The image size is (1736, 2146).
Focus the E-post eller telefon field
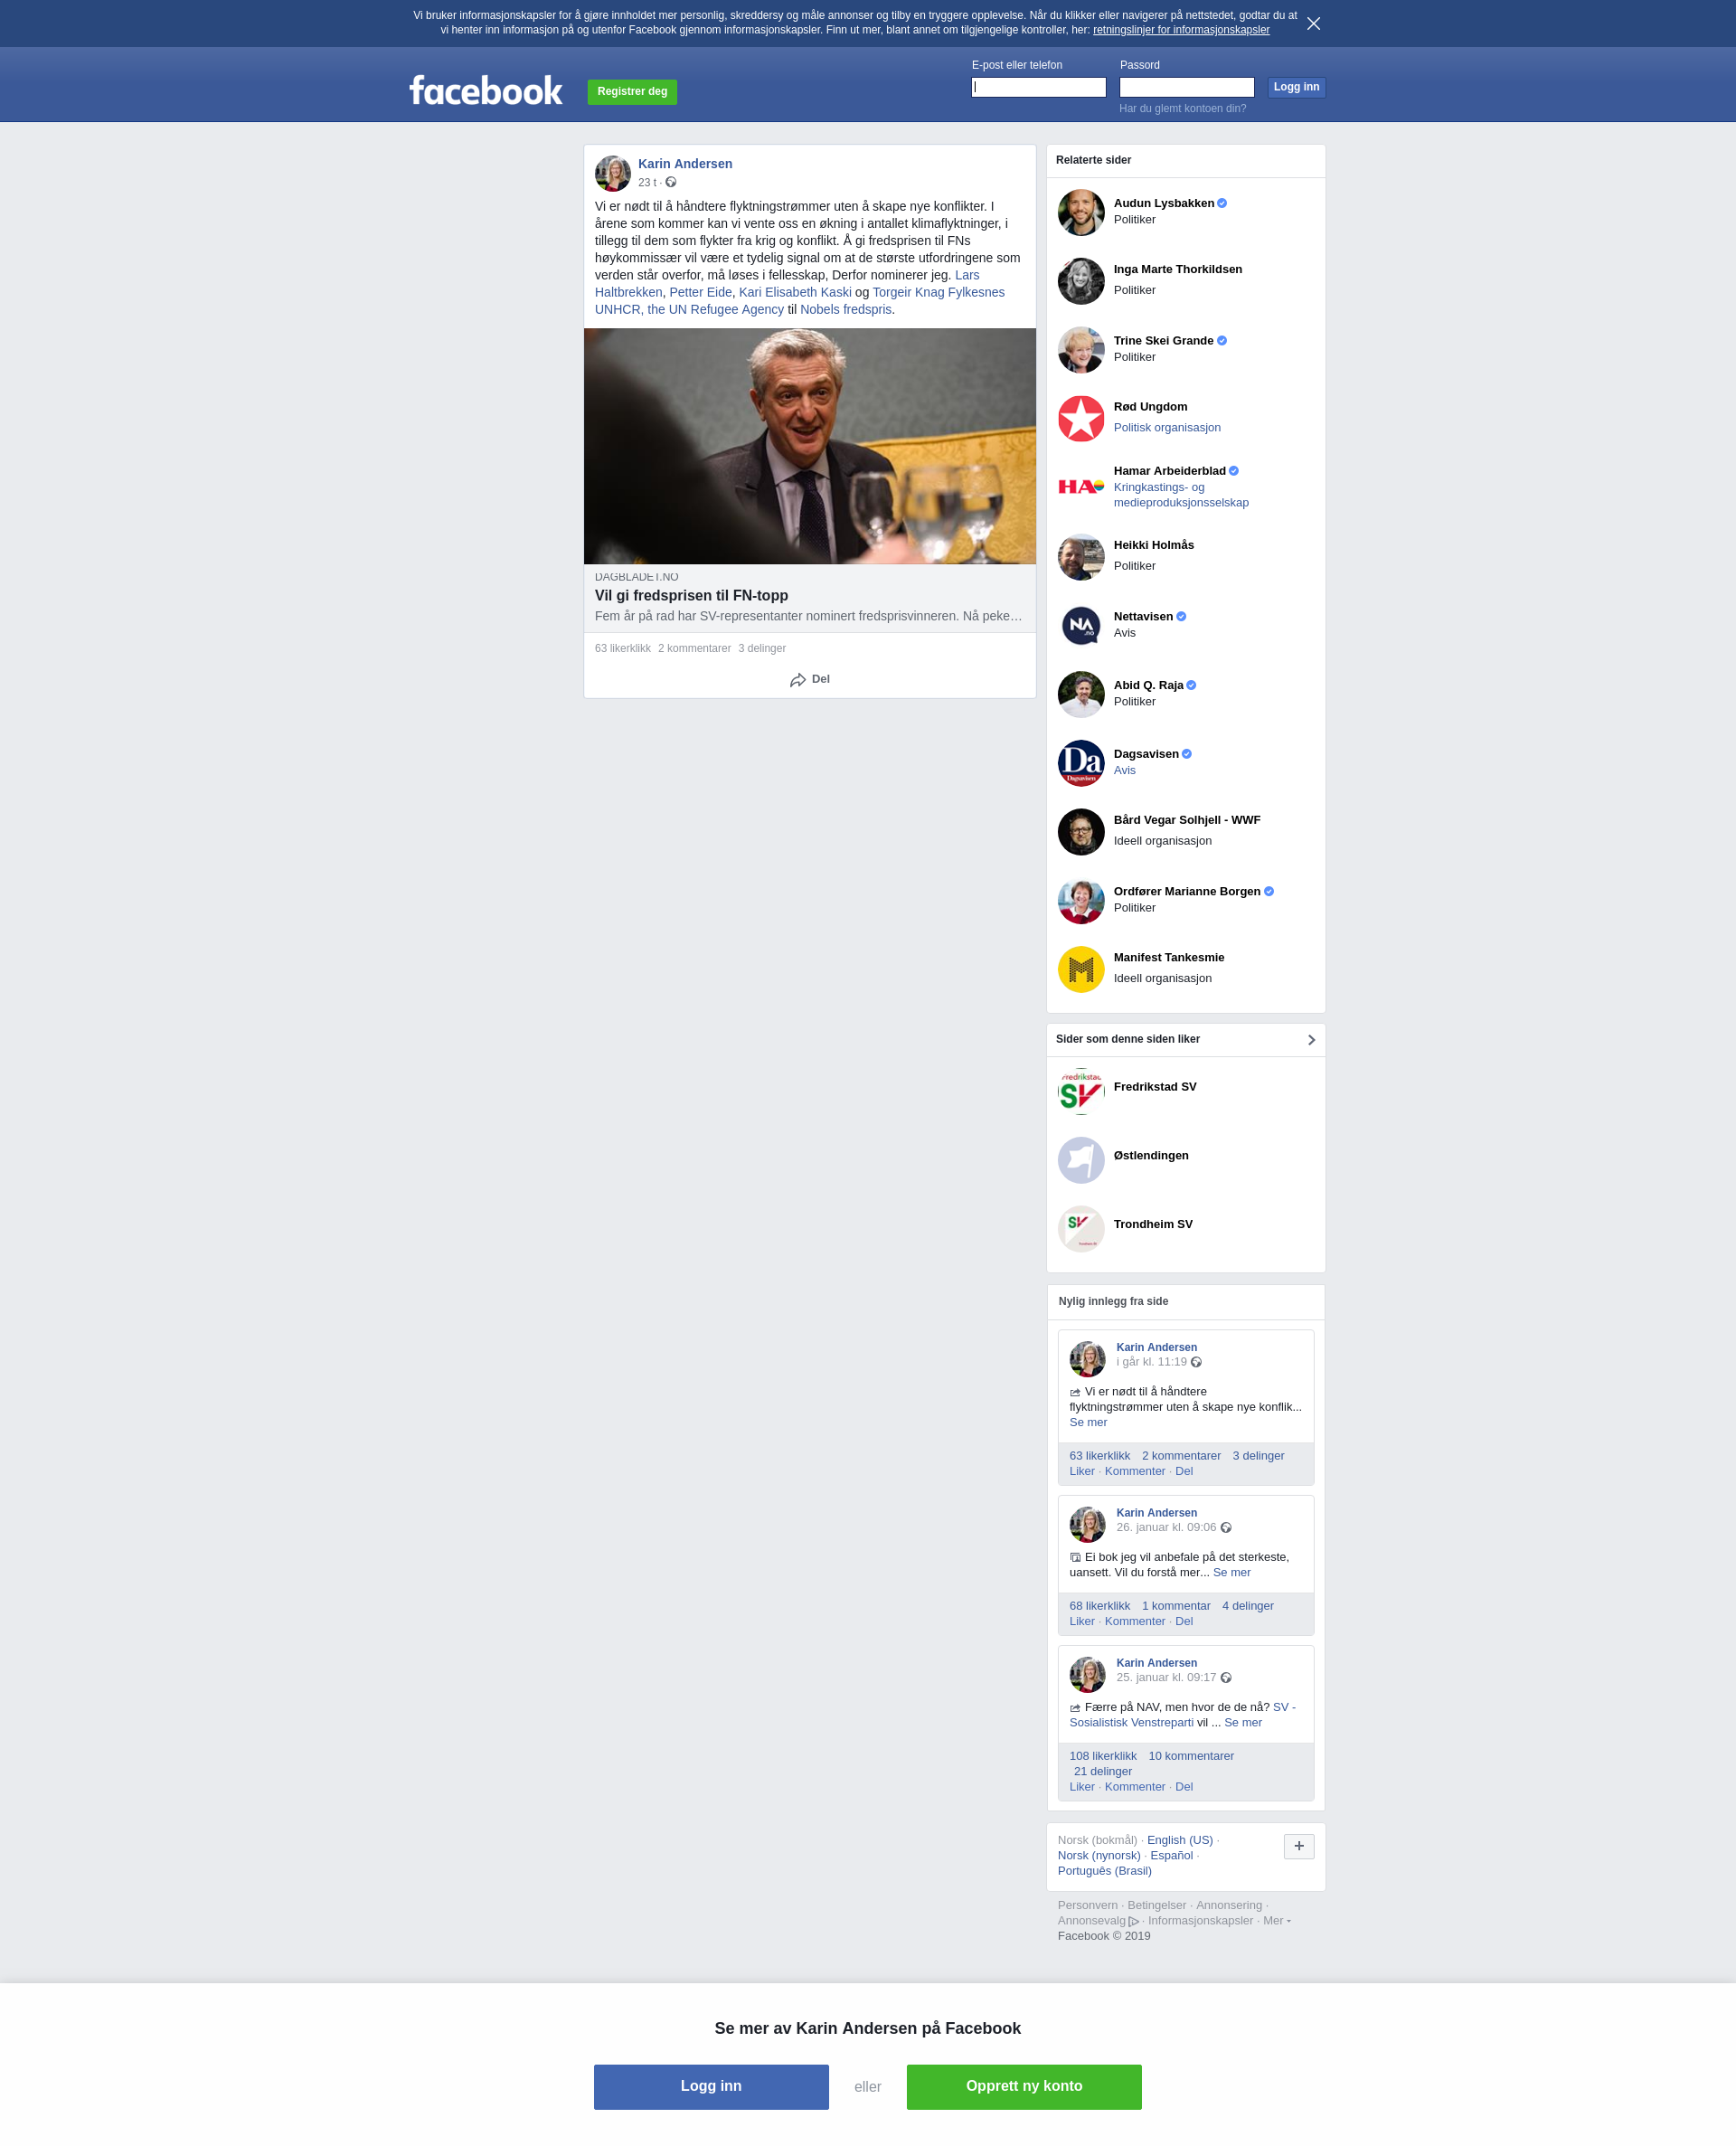click(x=1038, y=87)
